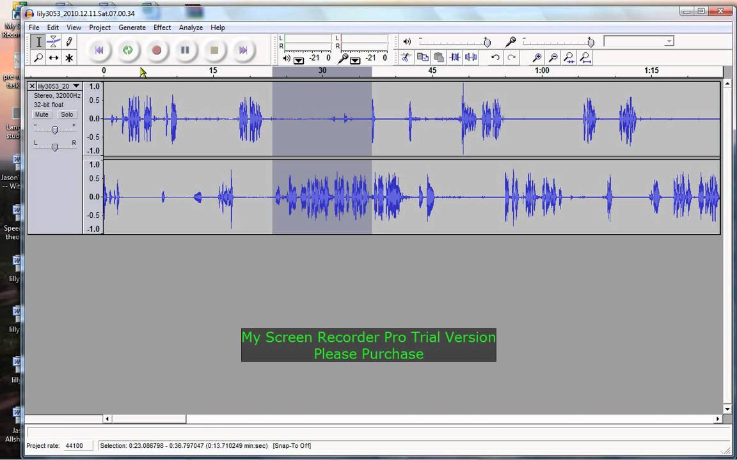The height and width of the screenshot is (460, 737).
Task: Select the Time Shift tool
Action: (54, 57)
